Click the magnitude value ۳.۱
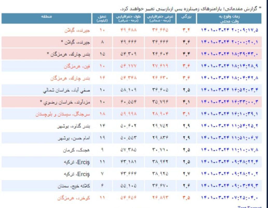Image resolution: width=268 pixels, height=208 pixels. click(x=186, y=114)
